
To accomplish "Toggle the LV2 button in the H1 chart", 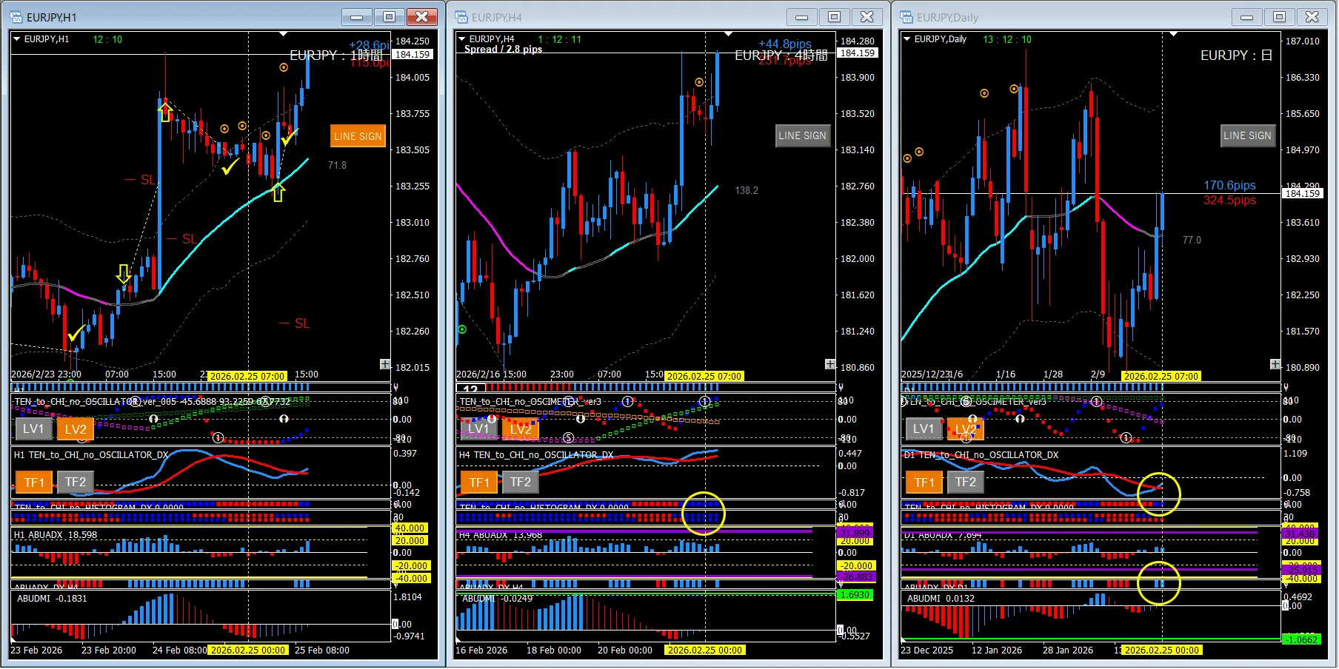I will (x=76, y=428).
